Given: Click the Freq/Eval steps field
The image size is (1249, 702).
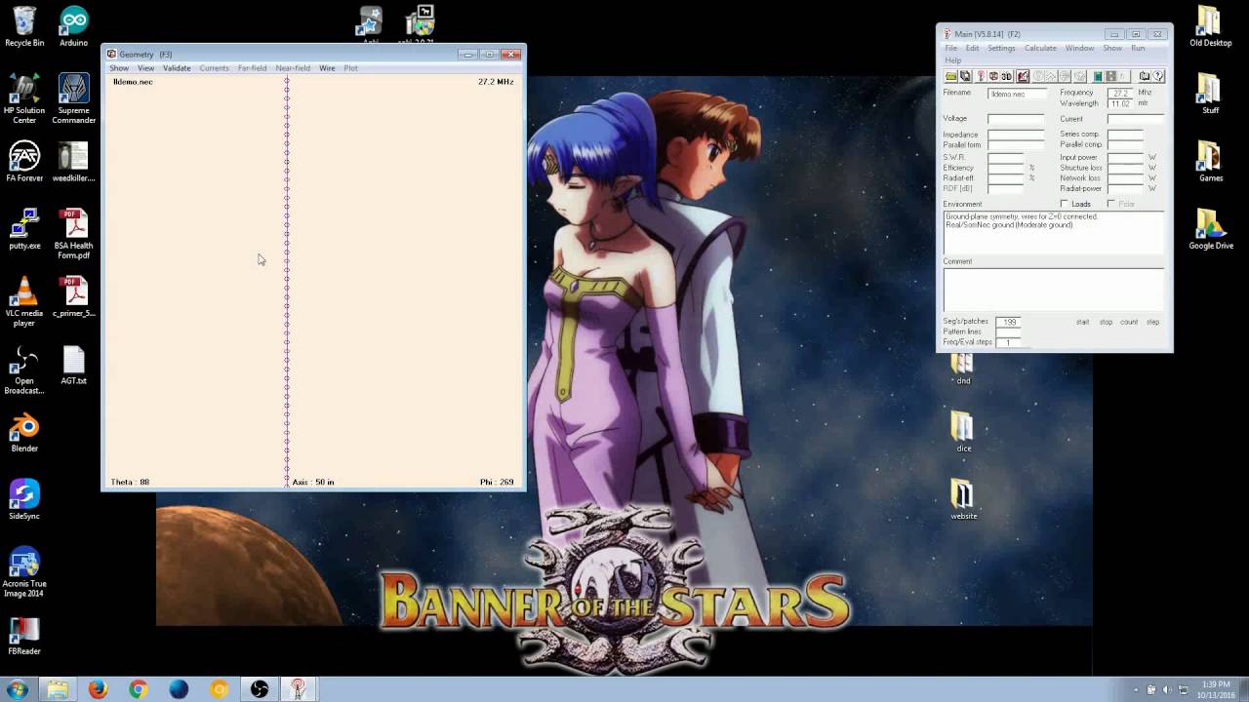Looking at the screenshot, I should [1008, 342].
